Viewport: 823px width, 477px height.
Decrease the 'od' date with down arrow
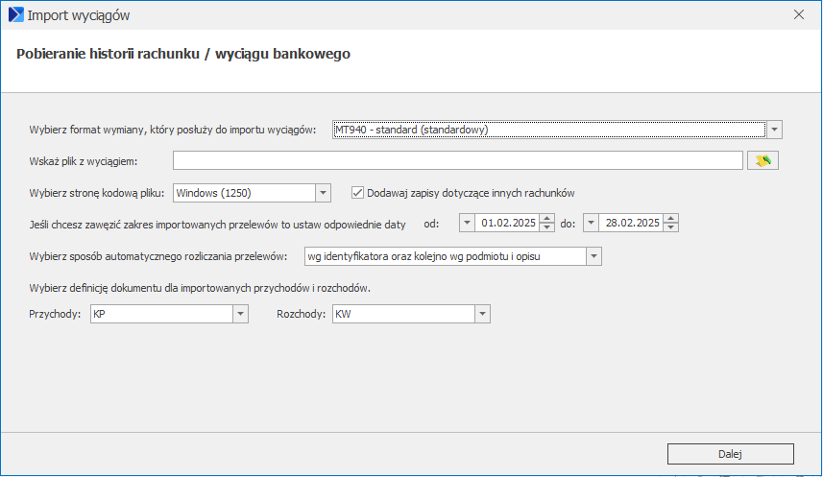point(547,228)
